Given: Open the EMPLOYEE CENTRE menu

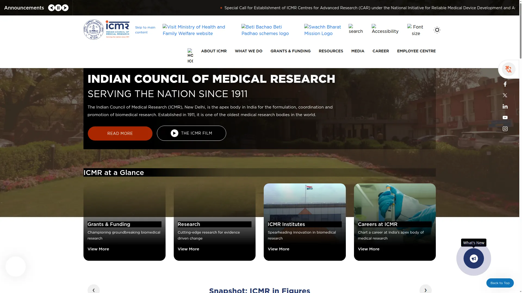Looking at the screenshot, I should pos(416,51).
